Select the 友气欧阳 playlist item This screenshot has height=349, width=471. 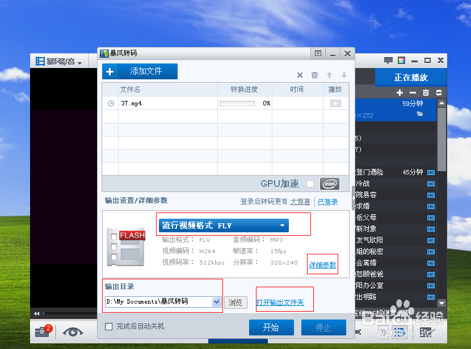pyautogui.click(x=396, y=240)
